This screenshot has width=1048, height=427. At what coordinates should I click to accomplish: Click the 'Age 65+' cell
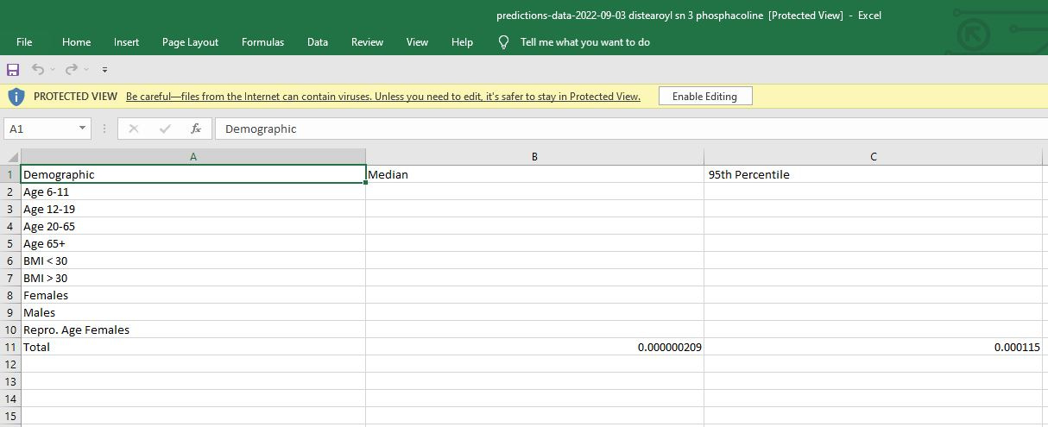[193, 243]
